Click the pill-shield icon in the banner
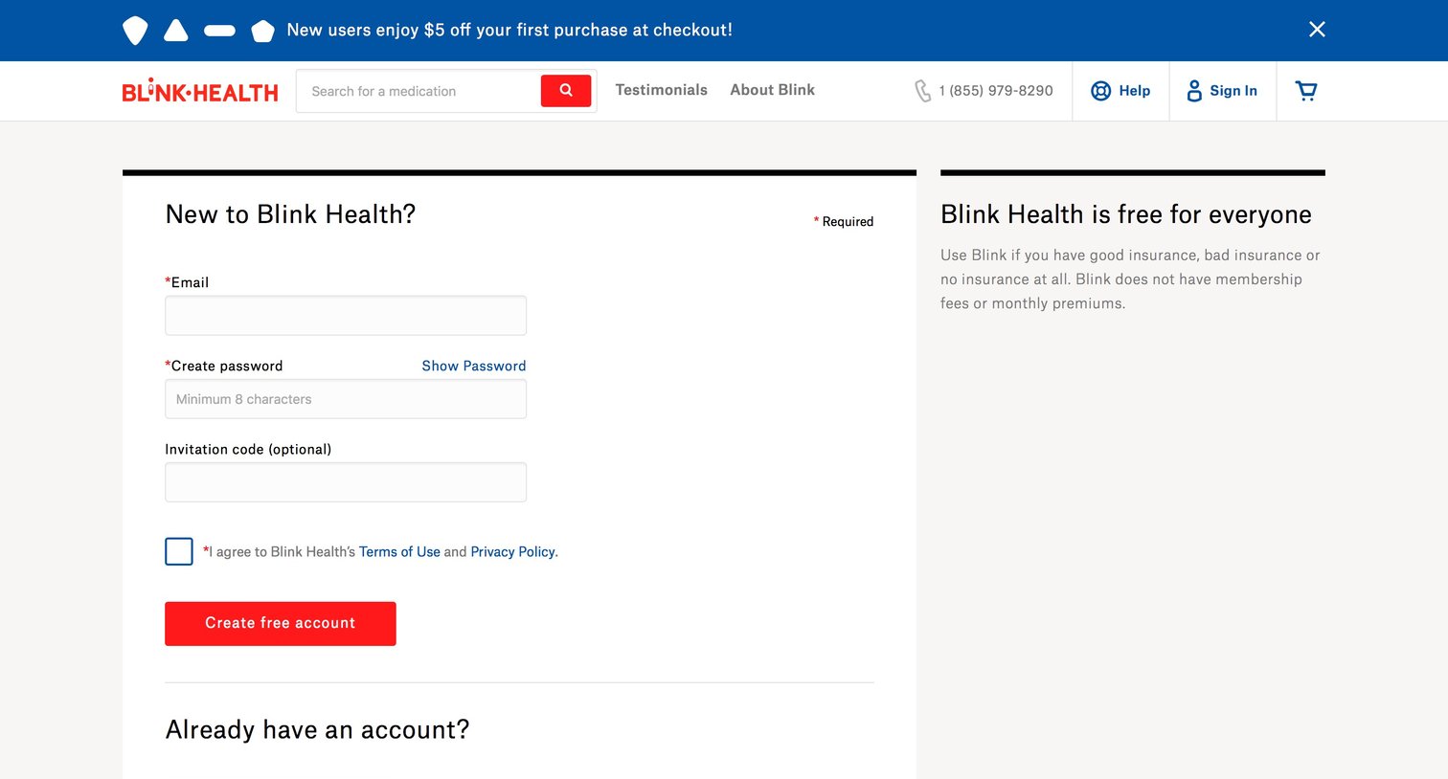 click(135, 30)
